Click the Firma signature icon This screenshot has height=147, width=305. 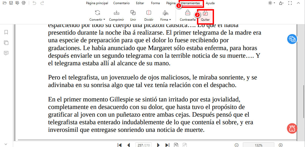[165, 13]
